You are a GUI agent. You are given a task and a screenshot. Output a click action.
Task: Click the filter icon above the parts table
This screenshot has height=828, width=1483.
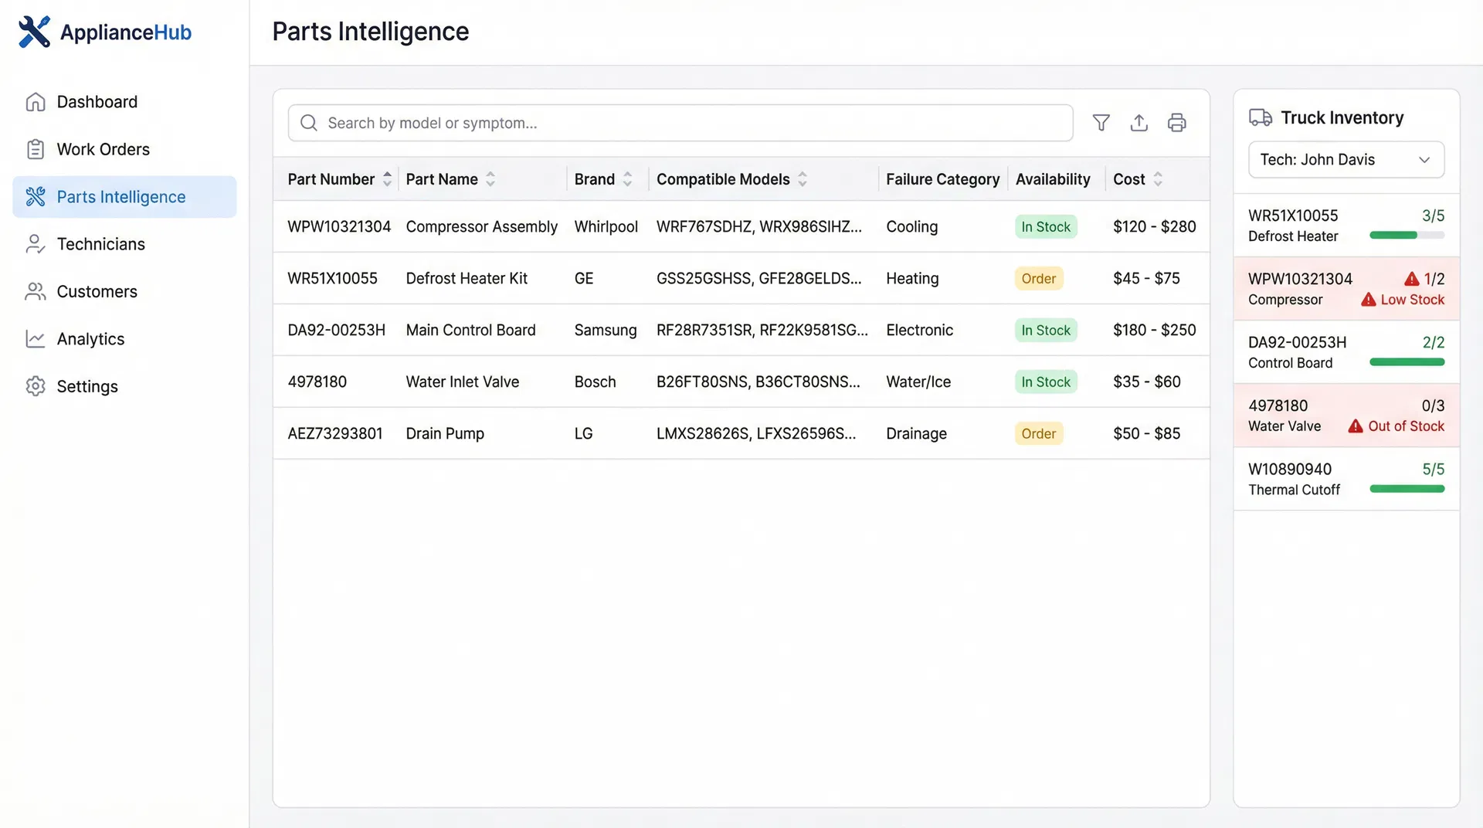(1101, 122)
